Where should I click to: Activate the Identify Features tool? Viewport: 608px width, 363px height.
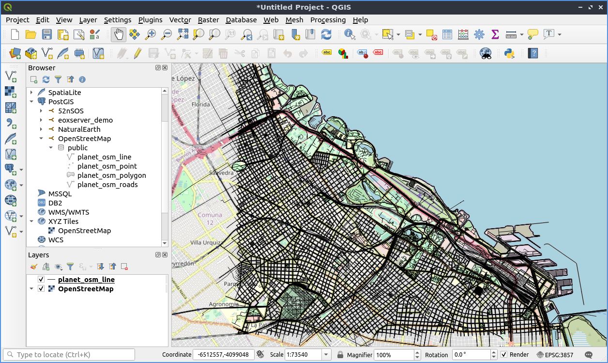point(350,34)
